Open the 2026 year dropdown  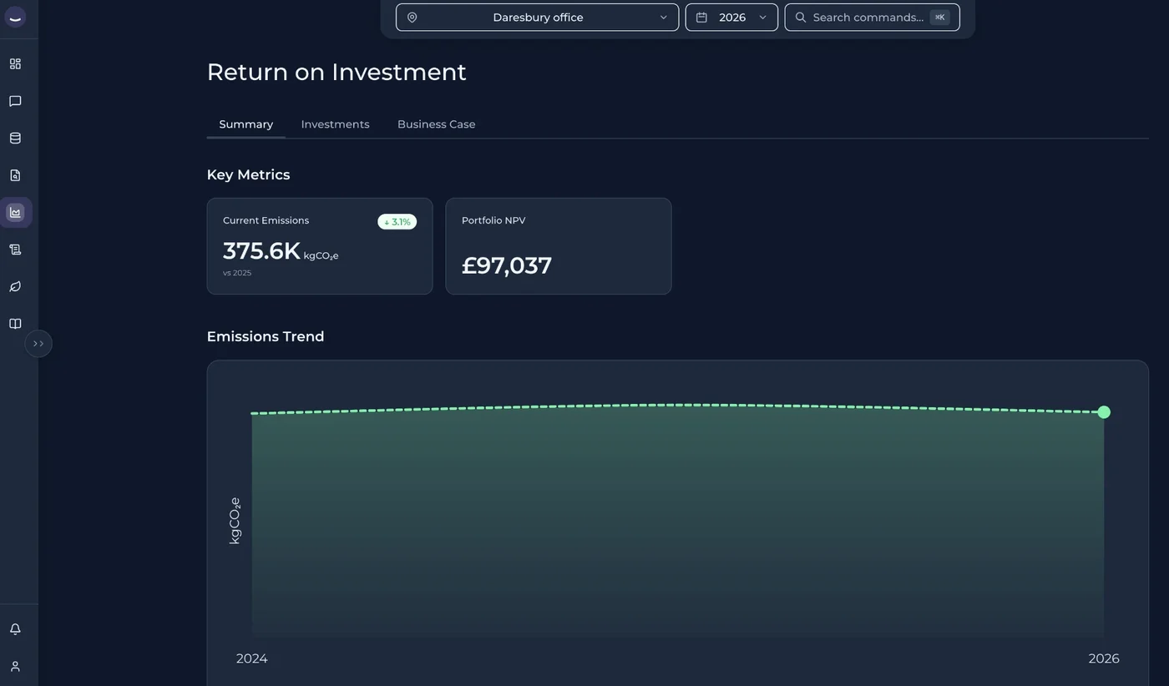click(731, 18)
